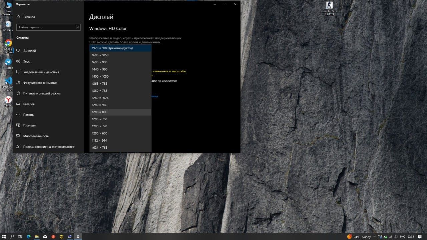
Task: Choose the 1680 × 1050 resolution
Action: [120, 55]
